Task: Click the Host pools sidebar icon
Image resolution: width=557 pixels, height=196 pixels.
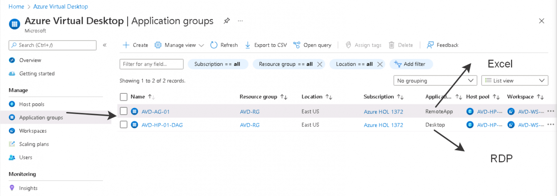Action: (12, 104)
